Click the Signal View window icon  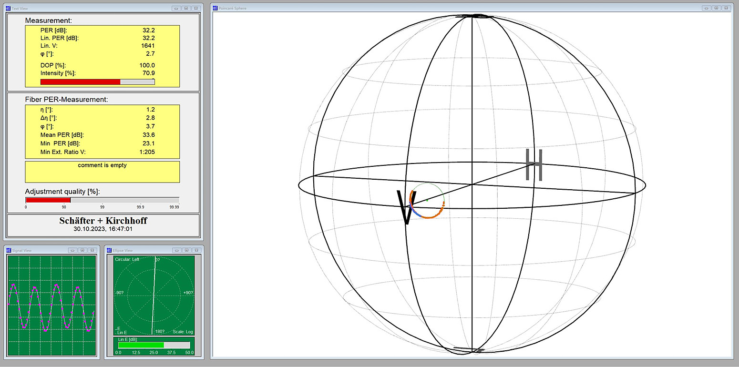tap(9, 250)
